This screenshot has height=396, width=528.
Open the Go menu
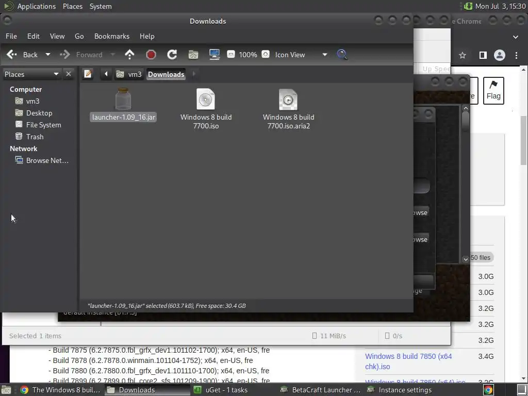click(x=79, y=36)
